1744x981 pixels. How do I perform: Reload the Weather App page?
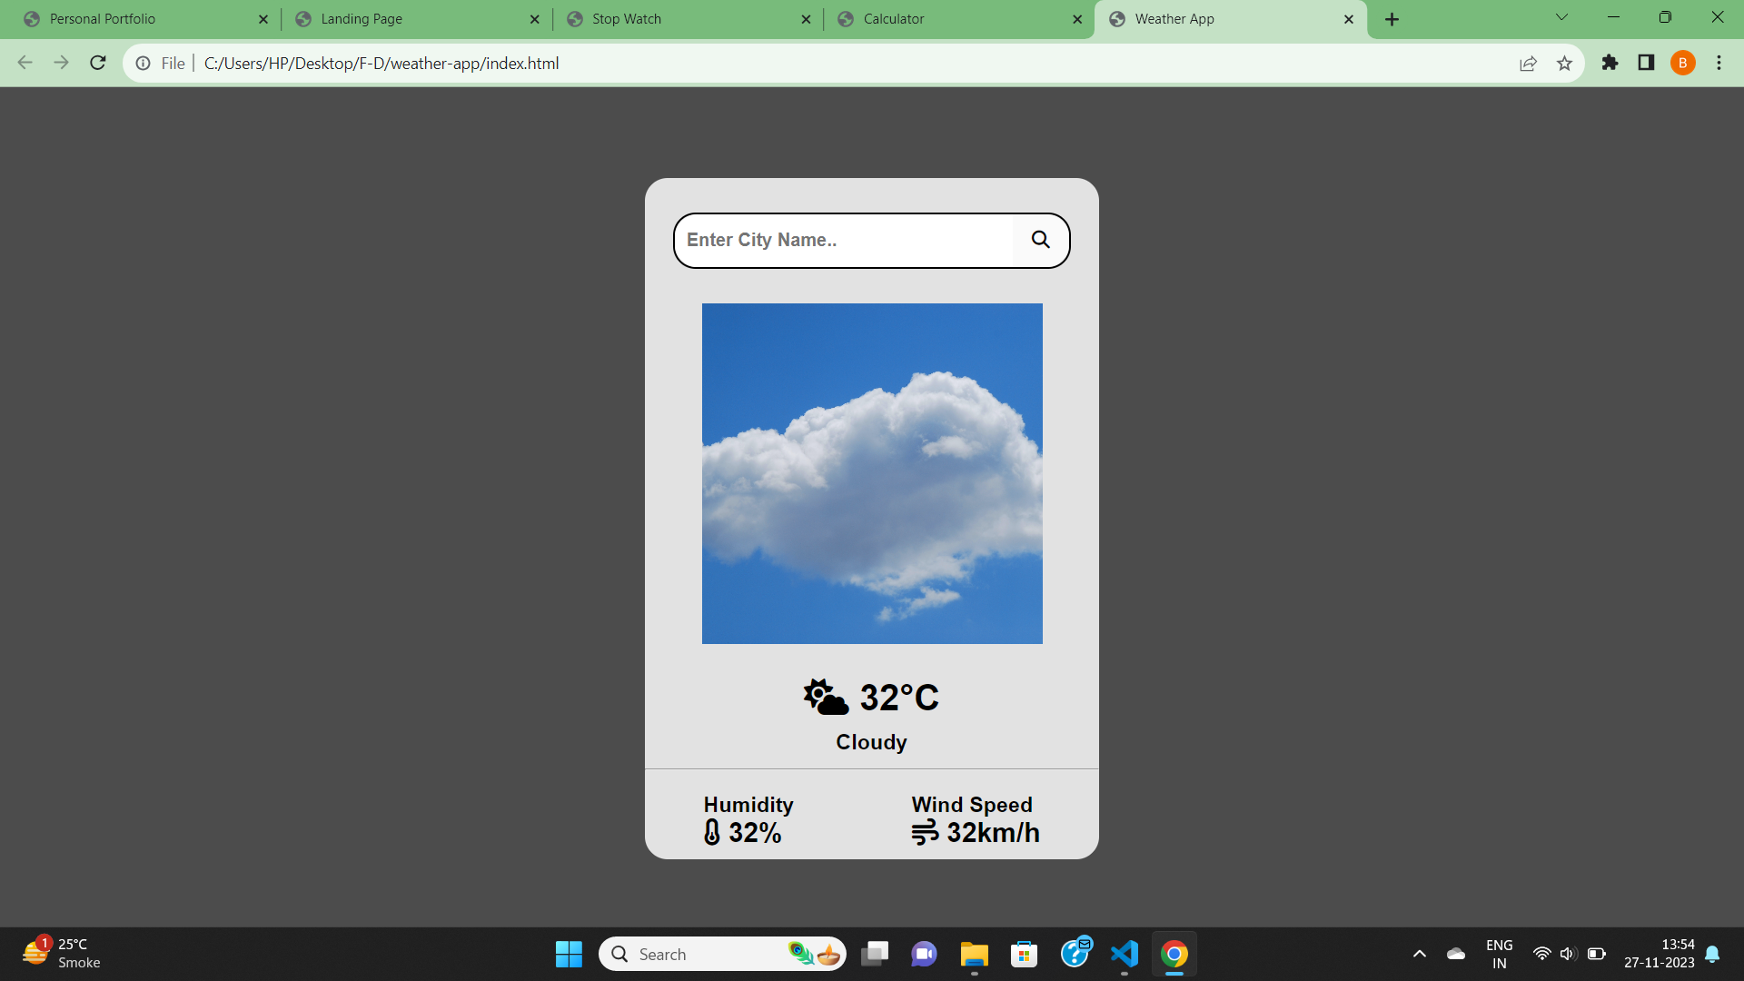tap(98, 63)
